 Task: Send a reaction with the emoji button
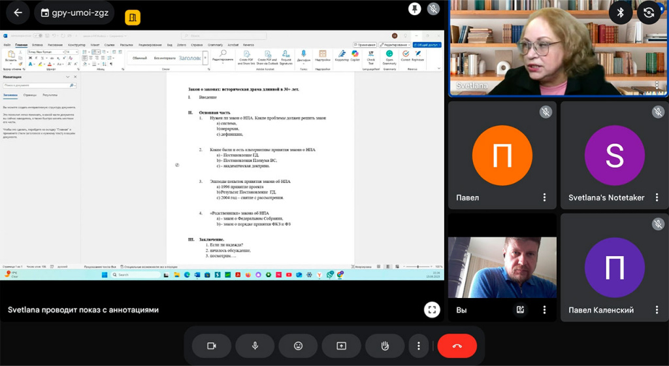[x=298, y=346]
